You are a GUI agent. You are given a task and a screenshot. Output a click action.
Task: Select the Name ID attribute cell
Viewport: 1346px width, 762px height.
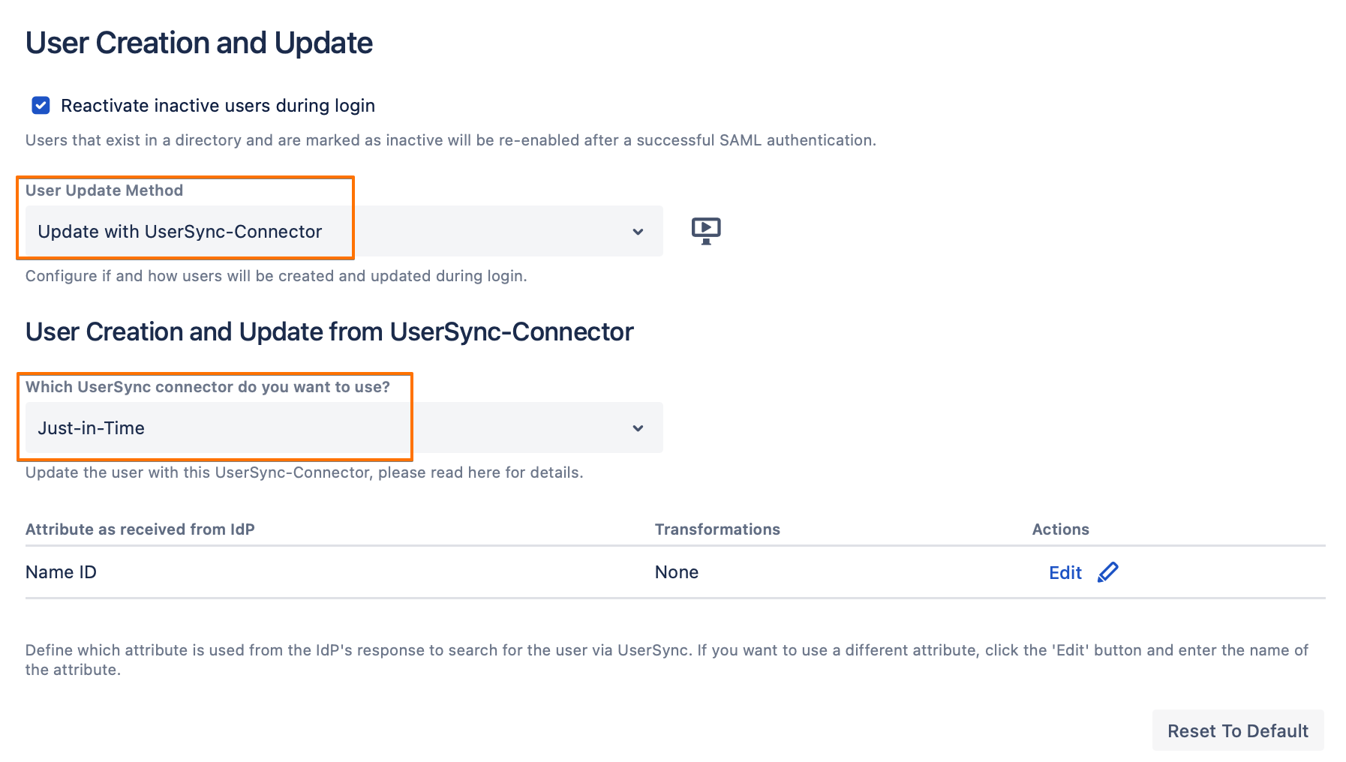click(62, 572)
